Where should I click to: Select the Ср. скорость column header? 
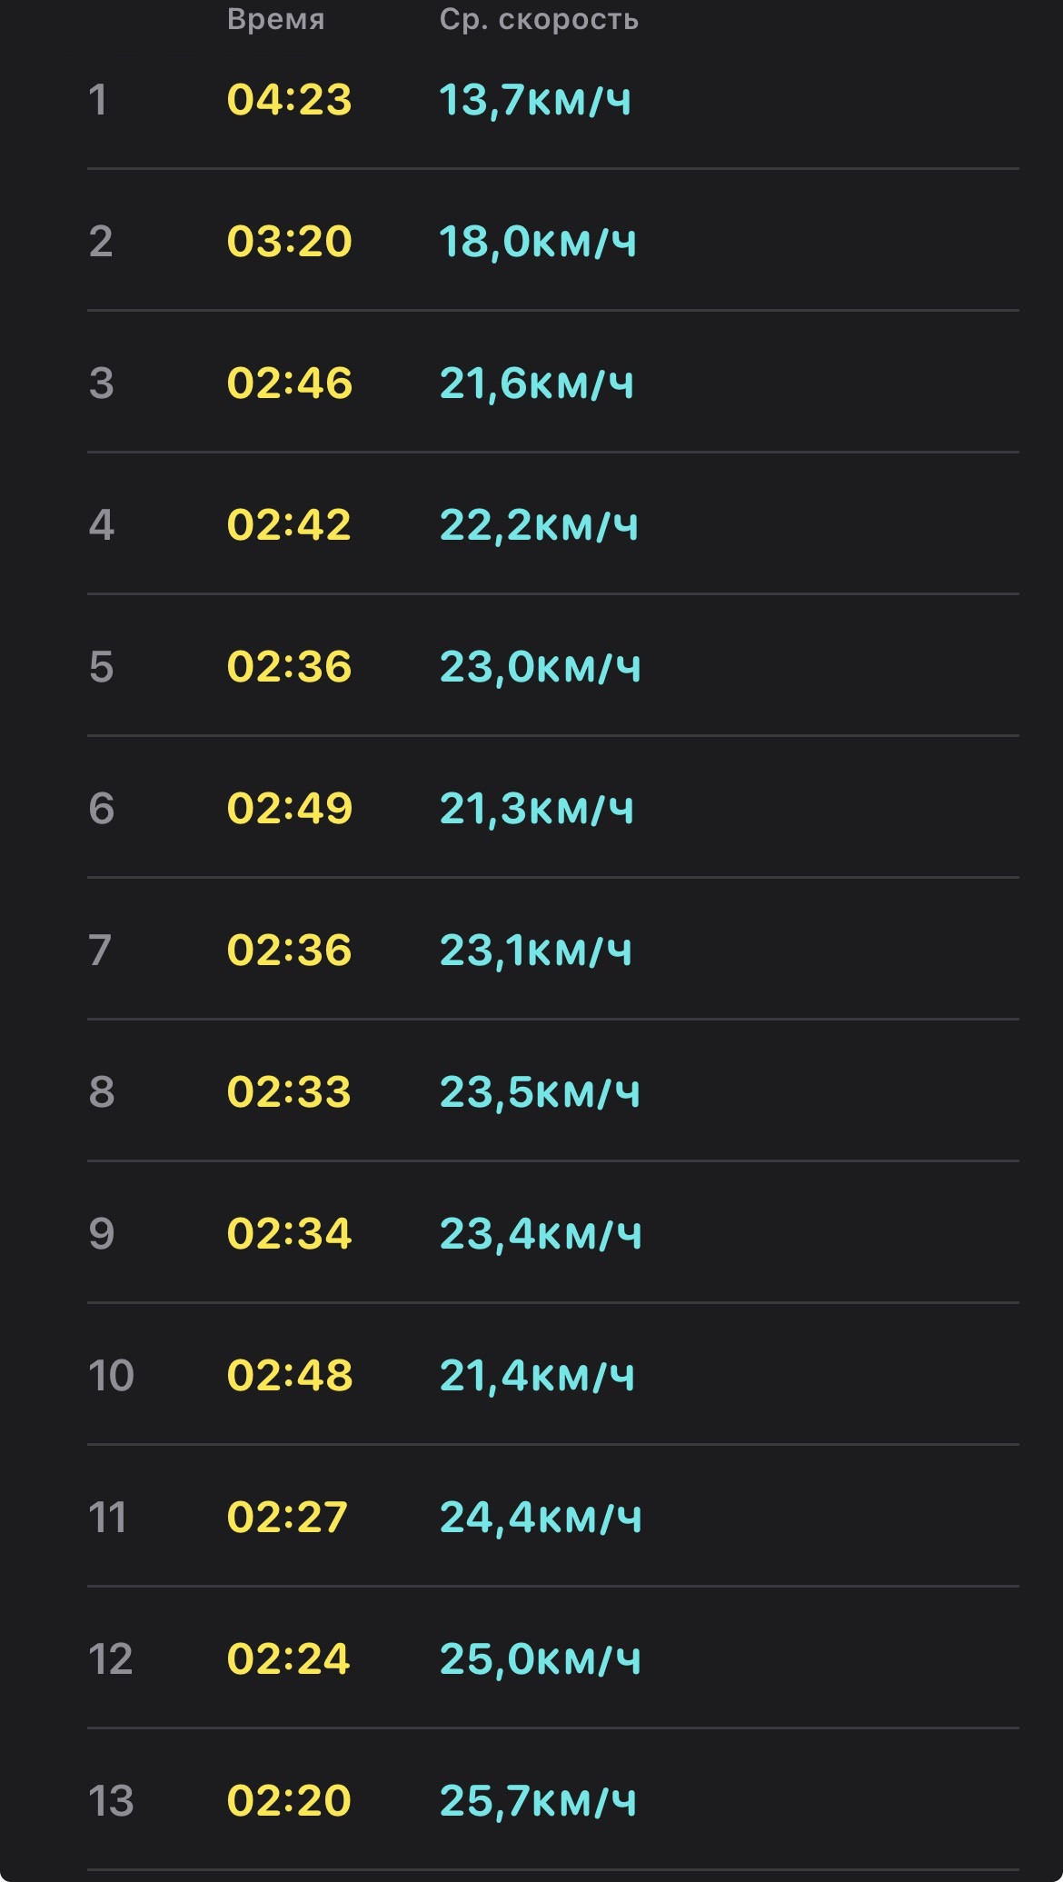click(x=539, y=19)
